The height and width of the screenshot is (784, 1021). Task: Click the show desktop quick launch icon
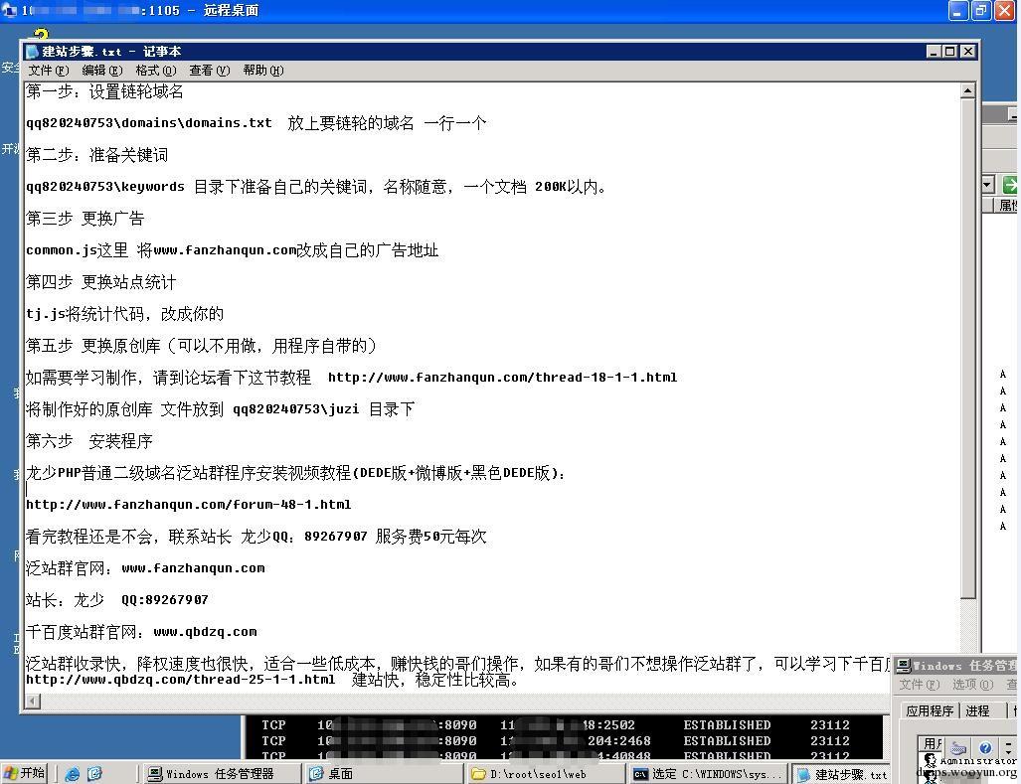tap(94, 774)
